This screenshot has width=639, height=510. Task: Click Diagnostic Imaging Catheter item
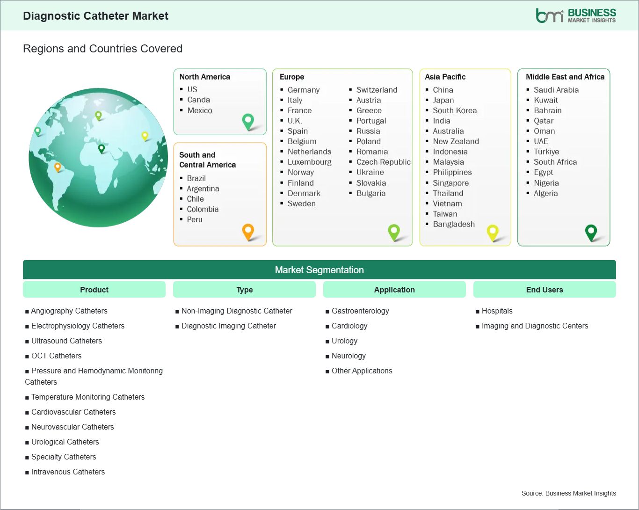(x=228, y=326)
